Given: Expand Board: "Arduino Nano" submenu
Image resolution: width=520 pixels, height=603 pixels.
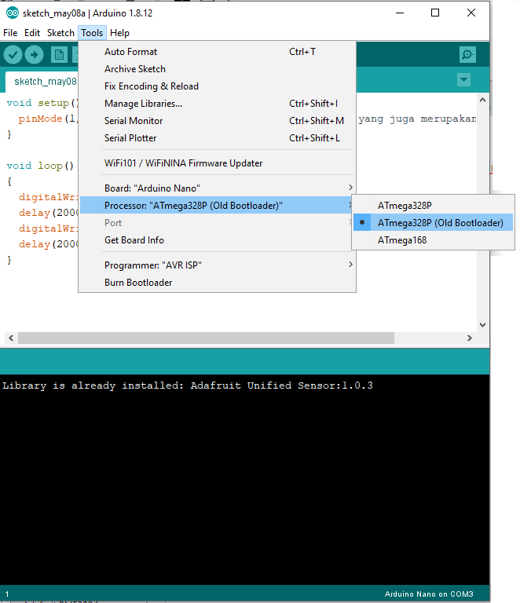Looking at the screenshot, I should 217,188.
